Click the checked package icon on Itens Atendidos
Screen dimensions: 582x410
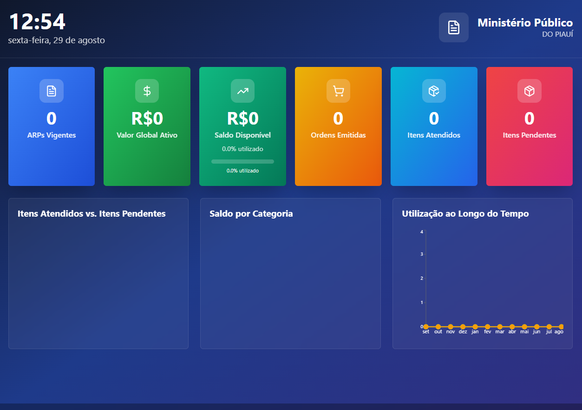point(434,91)
